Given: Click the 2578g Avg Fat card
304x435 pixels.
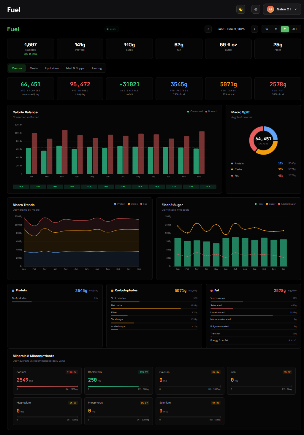Looking at the screenshot, I should (x=278, y=89).
